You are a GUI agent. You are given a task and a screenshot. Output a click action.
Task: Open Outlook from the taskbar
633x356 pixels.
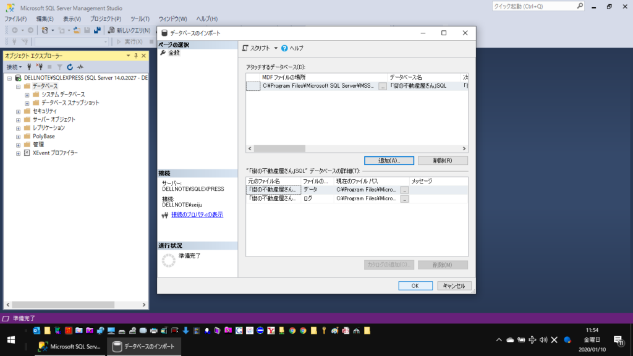point(36,331)
